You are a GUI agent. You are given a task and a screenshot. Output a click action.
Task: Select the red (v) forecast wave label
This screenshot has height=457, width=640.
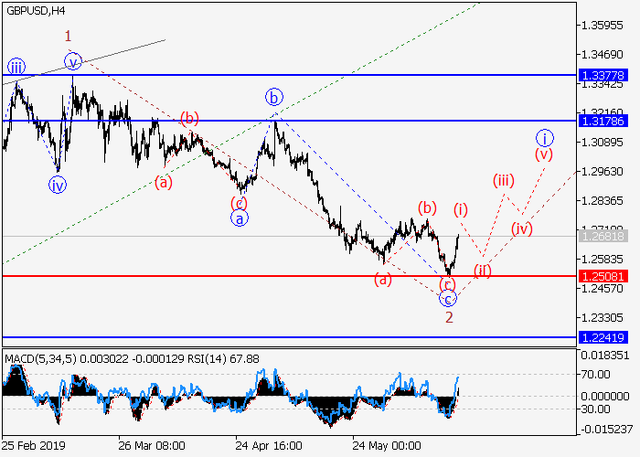pos(544,154)
